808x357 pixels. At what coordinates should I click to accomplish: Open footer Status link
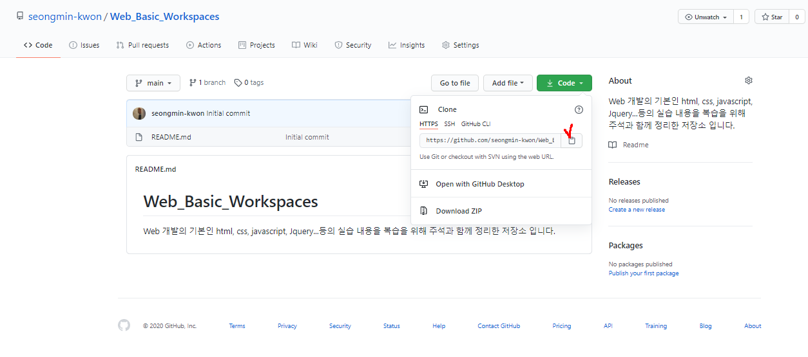(392, 326)
